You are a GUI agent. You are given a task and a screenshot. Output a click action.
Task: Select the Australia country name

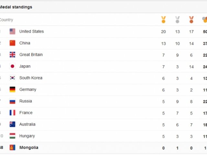click(x=27, y=124)
